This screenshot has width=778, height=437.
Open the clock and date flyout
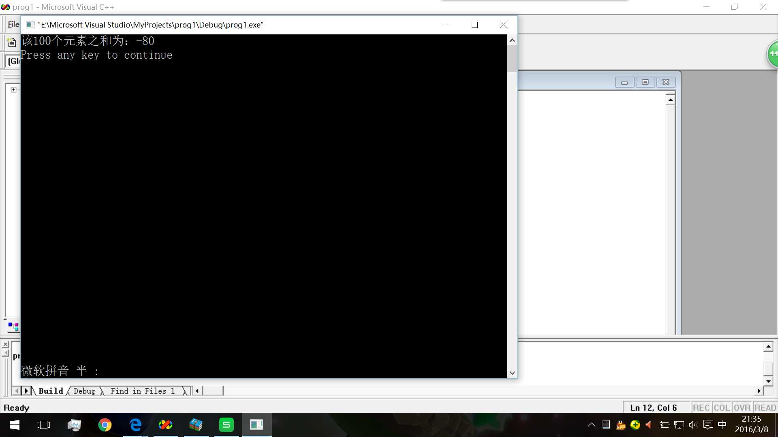[751, 424]
